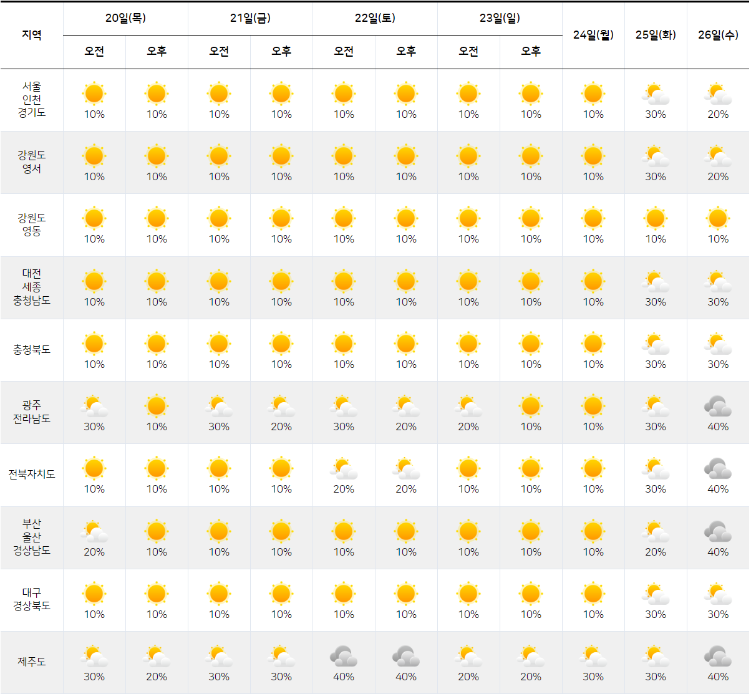Screen dimensions: 751x694
Task: Select the sunny icon for 충청북도 23일 오후
Action: pos(530,344)
